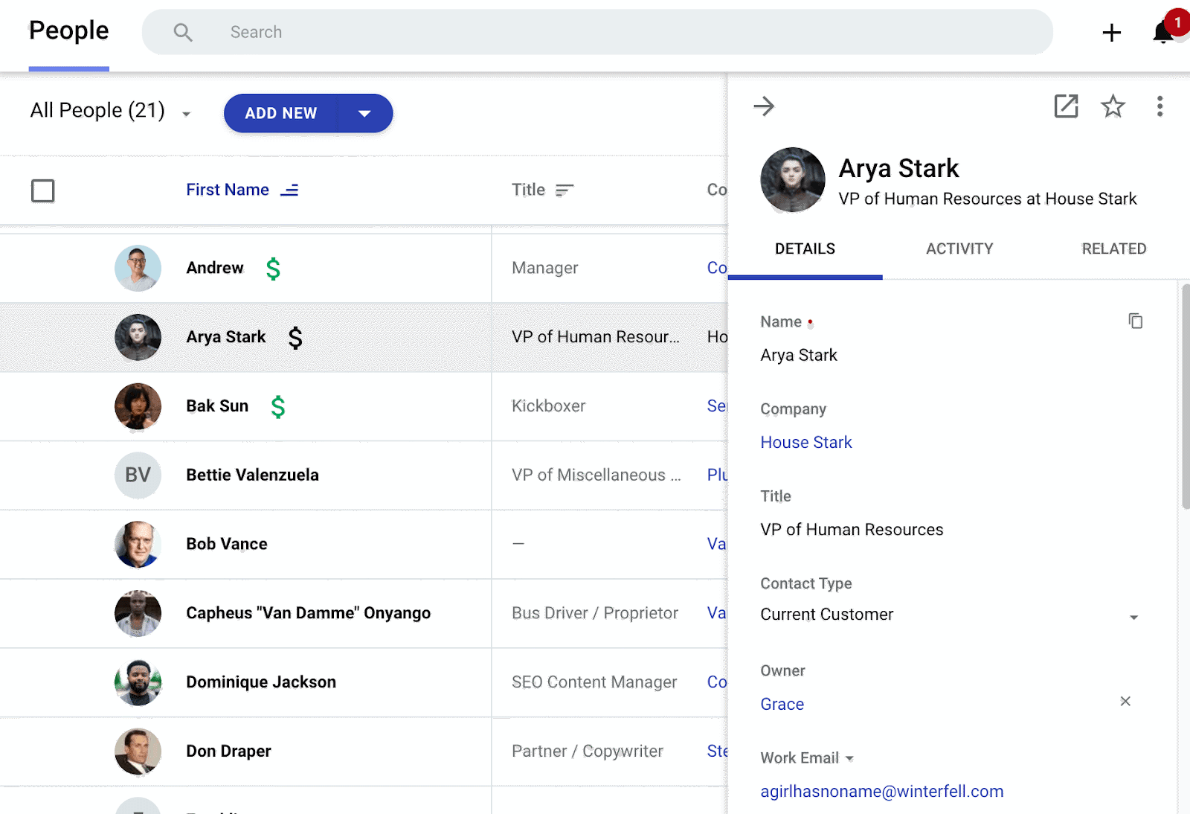The image size is (1190, 814).
Task: Copy the Name field value
Action: [1135, 321]
